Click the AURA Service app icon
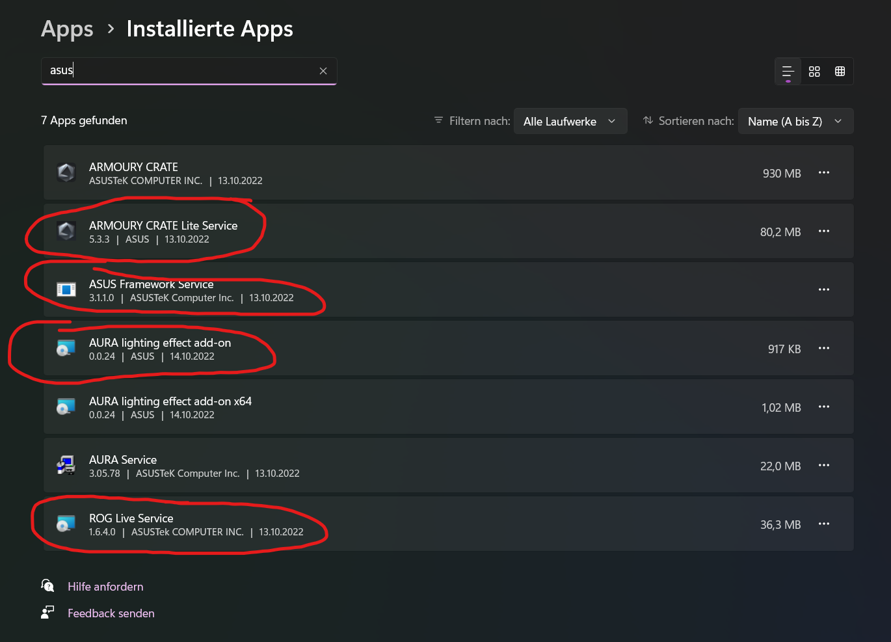Screen dimensions: 891x642 coord(66,466)
